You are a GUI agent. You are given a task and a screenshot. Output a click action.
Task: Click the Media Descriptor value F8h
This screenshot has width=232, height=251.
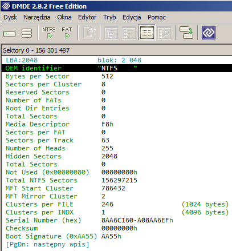pos(107,124)
